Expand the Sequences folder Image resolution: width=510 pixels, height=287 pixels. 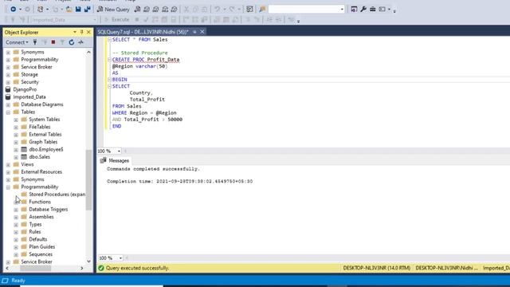[x=16, y=254]
